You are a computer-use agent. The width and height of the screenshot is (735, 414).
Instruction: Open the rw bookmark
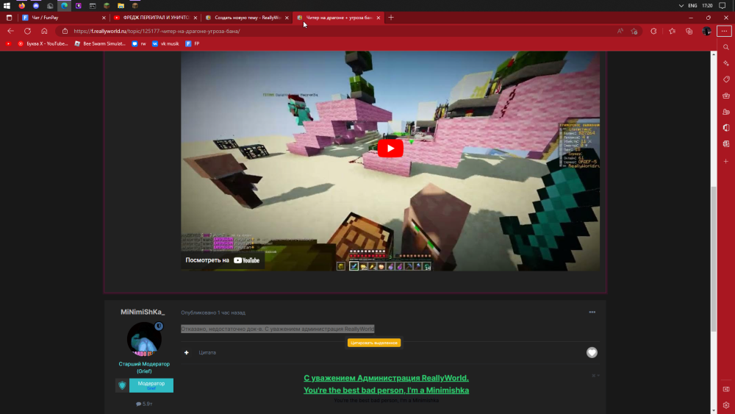point(139,43)
